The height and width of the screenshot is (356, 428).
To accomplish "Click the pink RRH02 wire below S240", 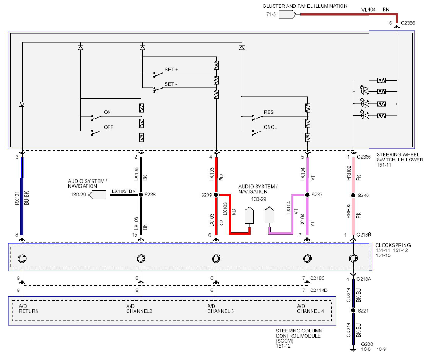I will (x=354, y=216).
